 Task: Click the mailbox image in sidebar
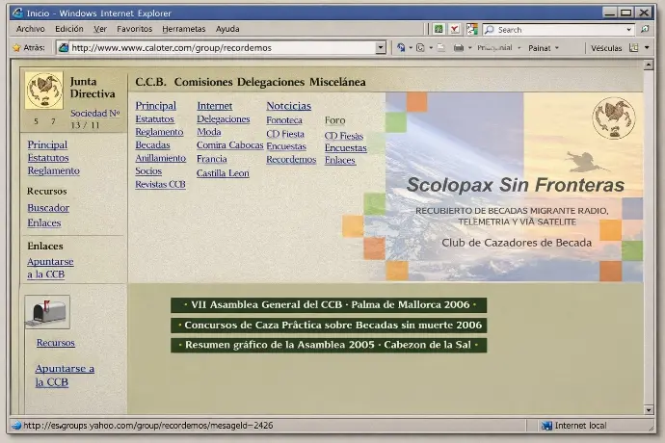pos(47,312)
